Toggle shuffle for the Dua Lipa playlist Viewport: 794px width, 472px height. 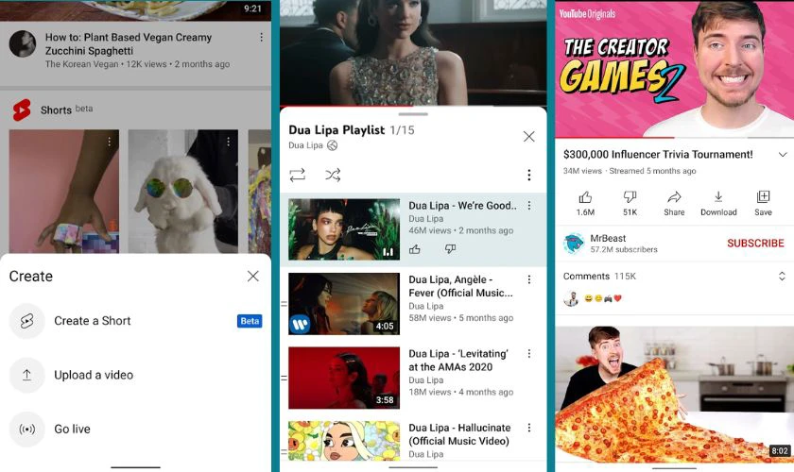(x=333, y=175)
